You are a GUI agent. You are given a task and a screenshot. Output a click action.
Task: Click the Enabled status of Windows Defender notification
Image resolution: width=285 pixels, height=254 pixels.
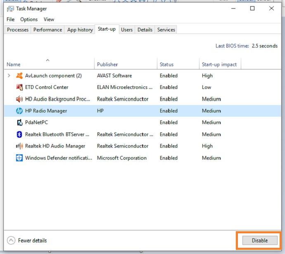[169, 158]
